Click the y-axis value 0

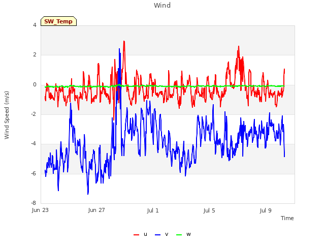pos(35,84)
